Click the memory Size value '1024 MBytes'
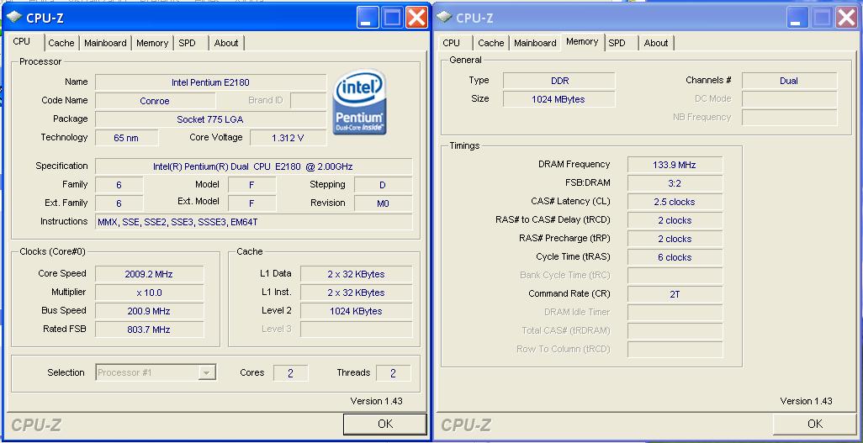 (x=559, y=99)
